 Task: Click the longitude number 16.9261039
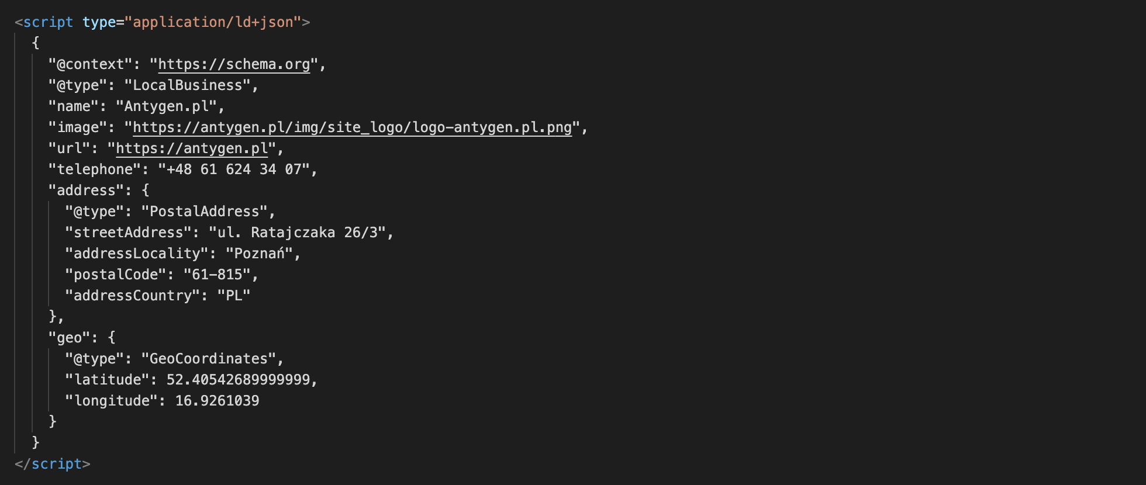tap(217, 401)
